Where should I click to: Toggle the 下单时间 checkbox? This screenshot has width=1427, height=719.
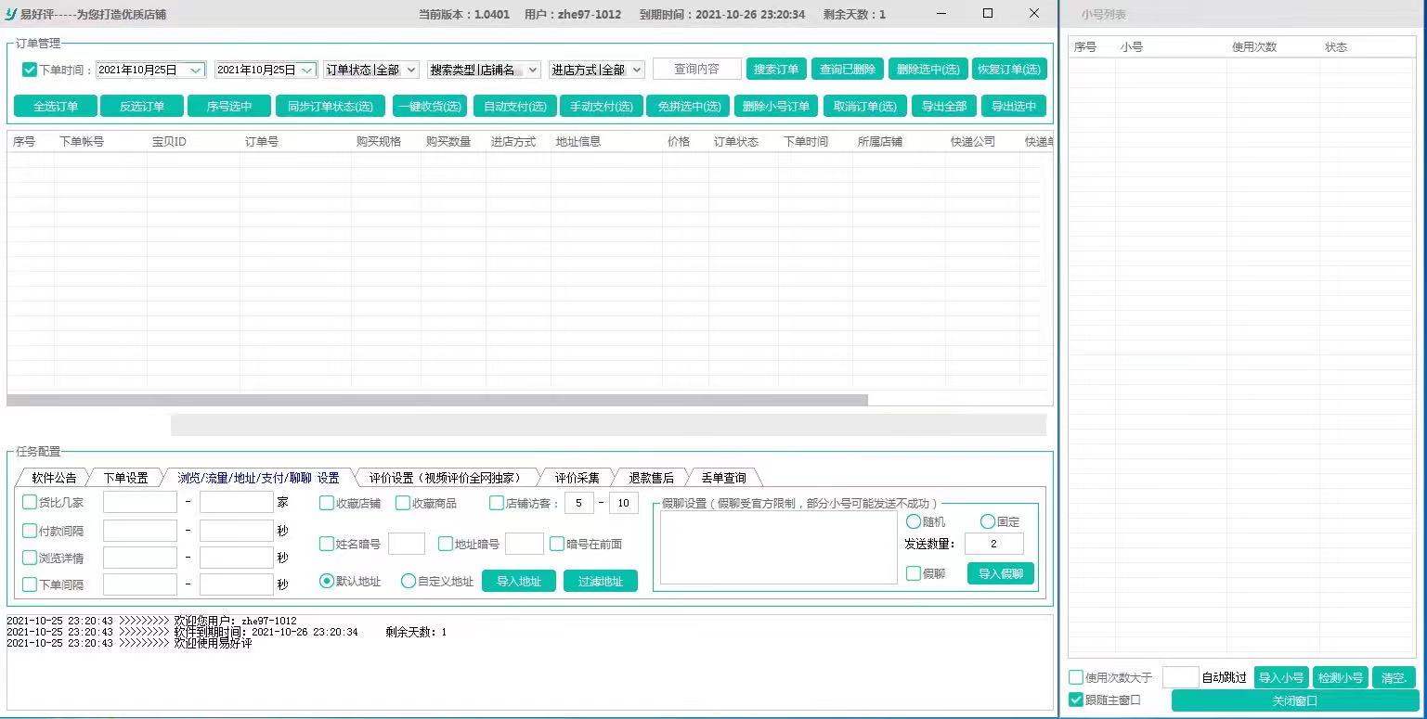pyautogui.click(x=30, y=70)
